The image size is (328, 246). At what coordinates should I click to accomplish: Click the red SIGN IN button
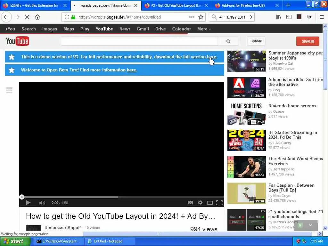point(308,41)
